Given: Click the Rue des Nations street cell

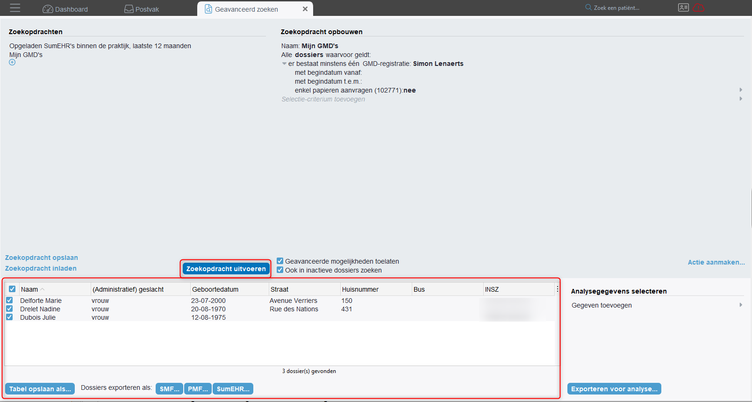Looking at the screenshot, I should click(x=294, y=309).
